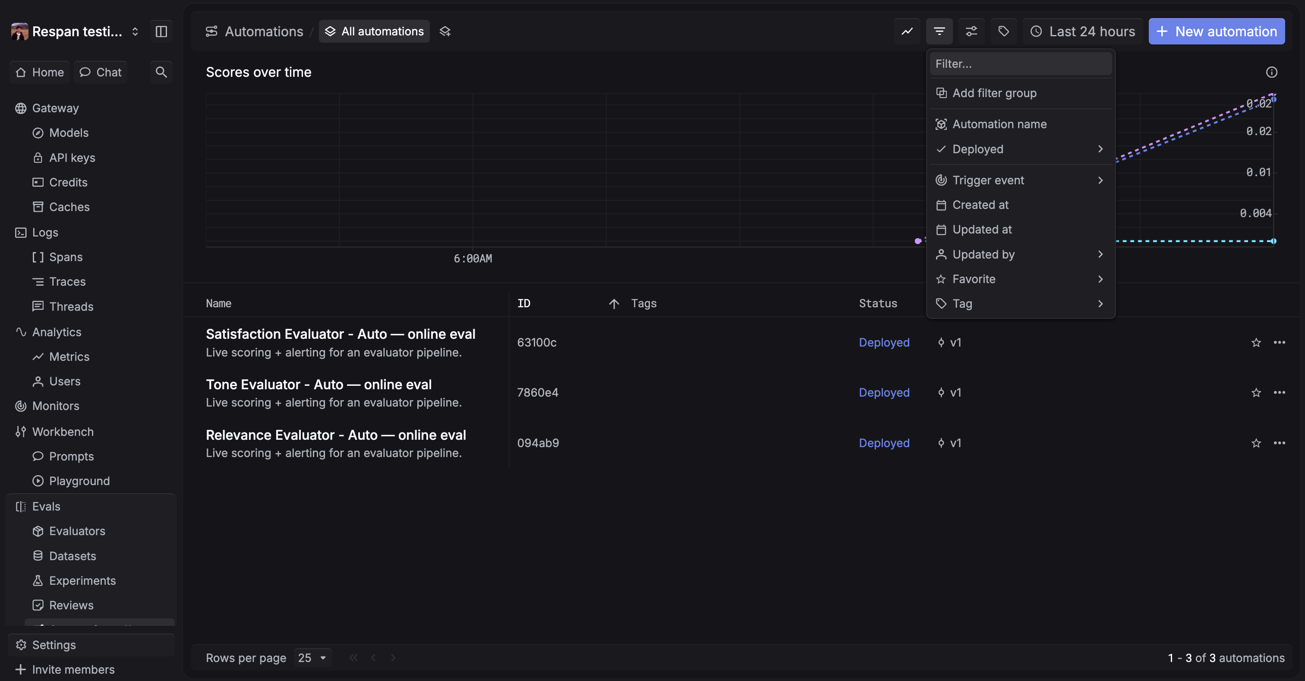Choose Updated at filter

pyautogui.click(x=1020, y=230)
